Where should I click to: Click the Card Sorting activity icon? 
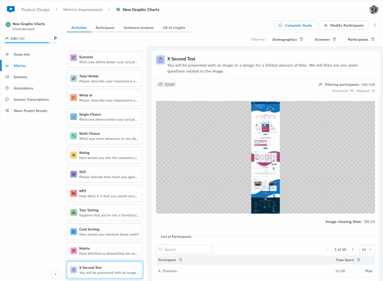[x=74, y=232]
